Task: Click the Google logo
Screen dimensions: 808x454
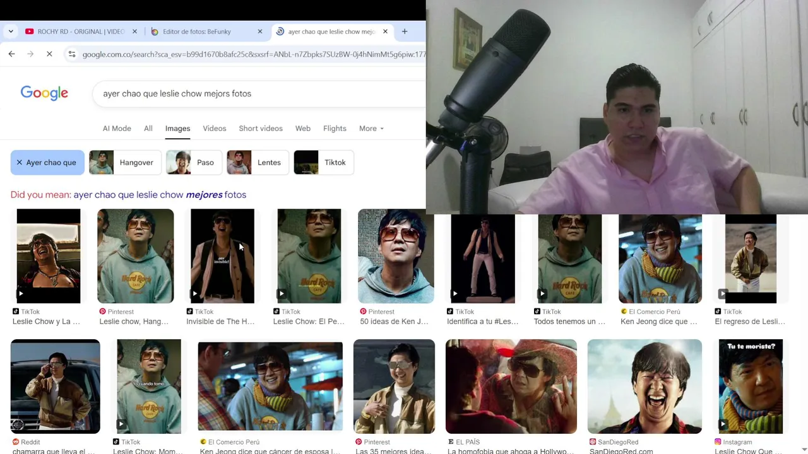Action: 44,93
